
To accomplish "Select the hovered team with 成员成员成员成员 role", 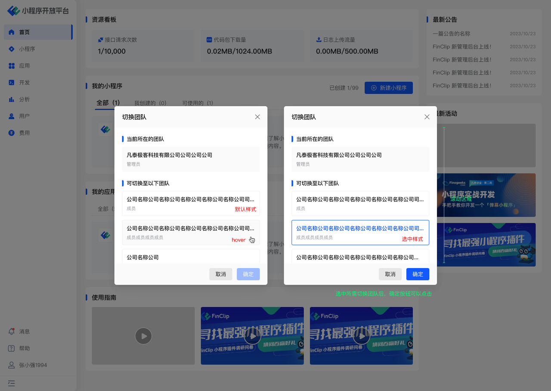I will 190,232.
